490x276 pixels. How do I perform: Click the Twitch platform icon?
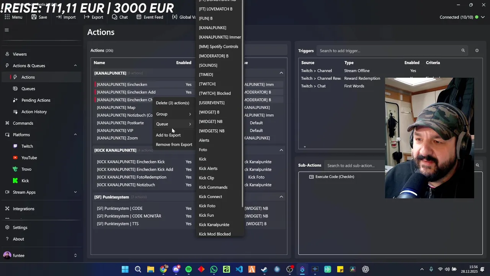click(15, 146)
